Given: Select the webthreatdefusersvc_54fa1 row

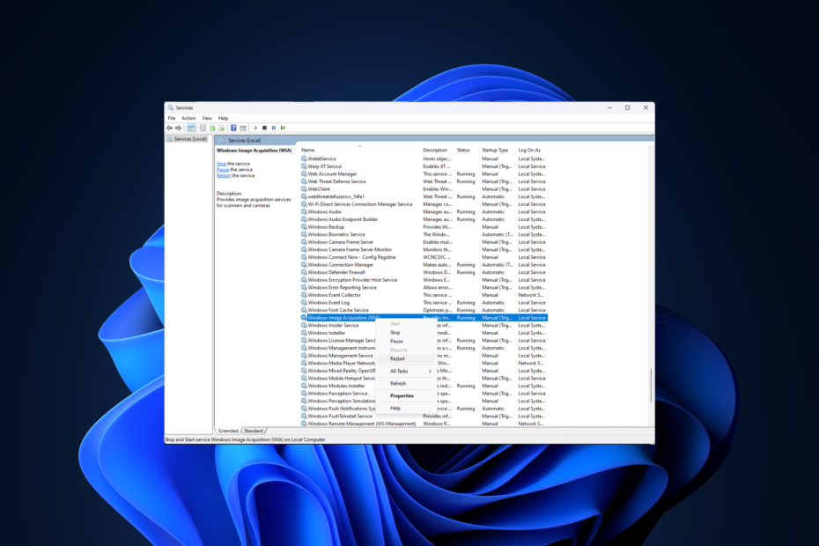Looking at the screenshot, I should tap(424, 196).
